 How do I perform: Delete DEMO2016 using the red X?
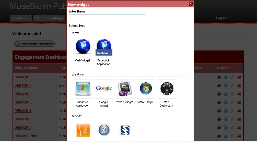pos(239,128)
